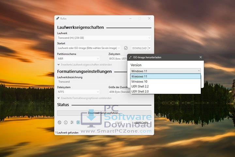Click the Status heading
The height and width of the screenshot is (157, 235).
[x=63, y=105]
